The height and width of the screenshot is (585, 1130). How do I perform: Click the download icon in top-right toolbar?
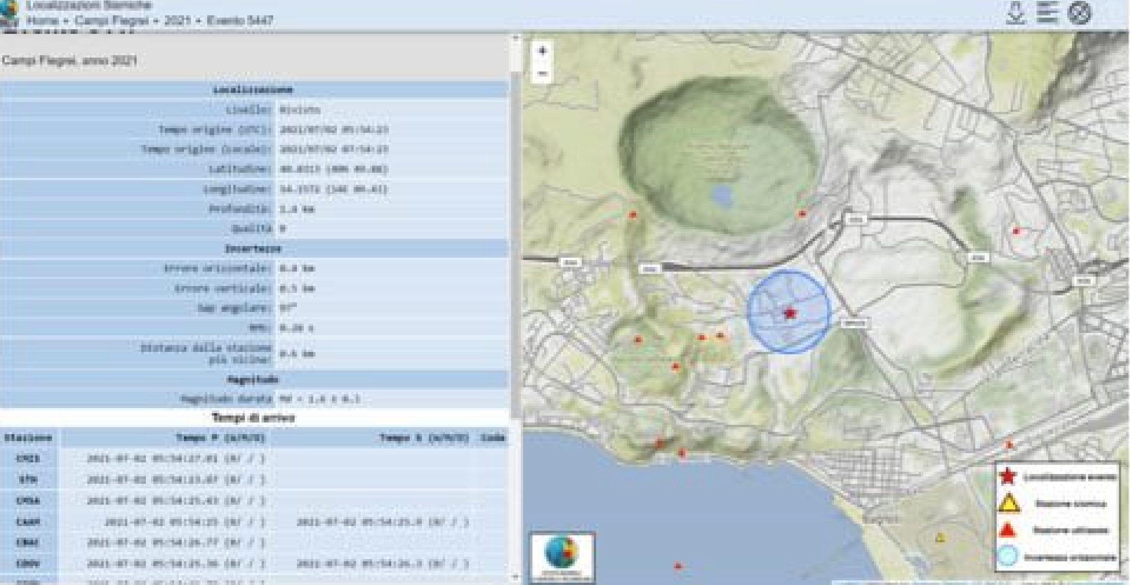click(x=1016, y=13)
